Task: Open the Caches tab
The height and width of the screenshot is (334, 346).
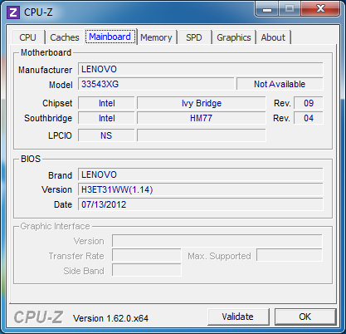Action: click(65, 37)
